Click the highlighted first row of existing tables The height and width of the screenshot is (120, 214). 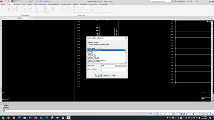pyautogui.click(x=106, y=50)
